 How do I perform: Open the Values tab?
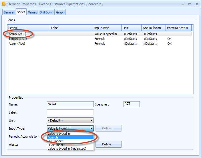(32, 12)
